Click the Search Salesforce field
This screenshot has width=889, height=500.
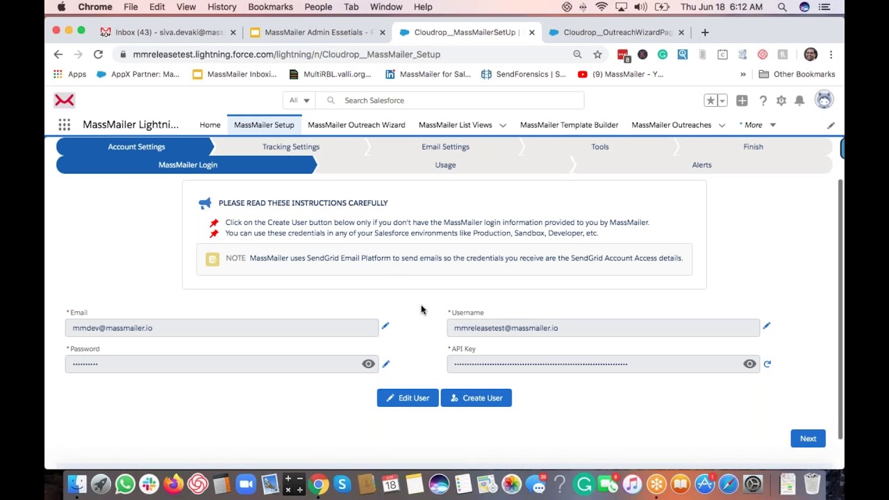coord(450,101)
